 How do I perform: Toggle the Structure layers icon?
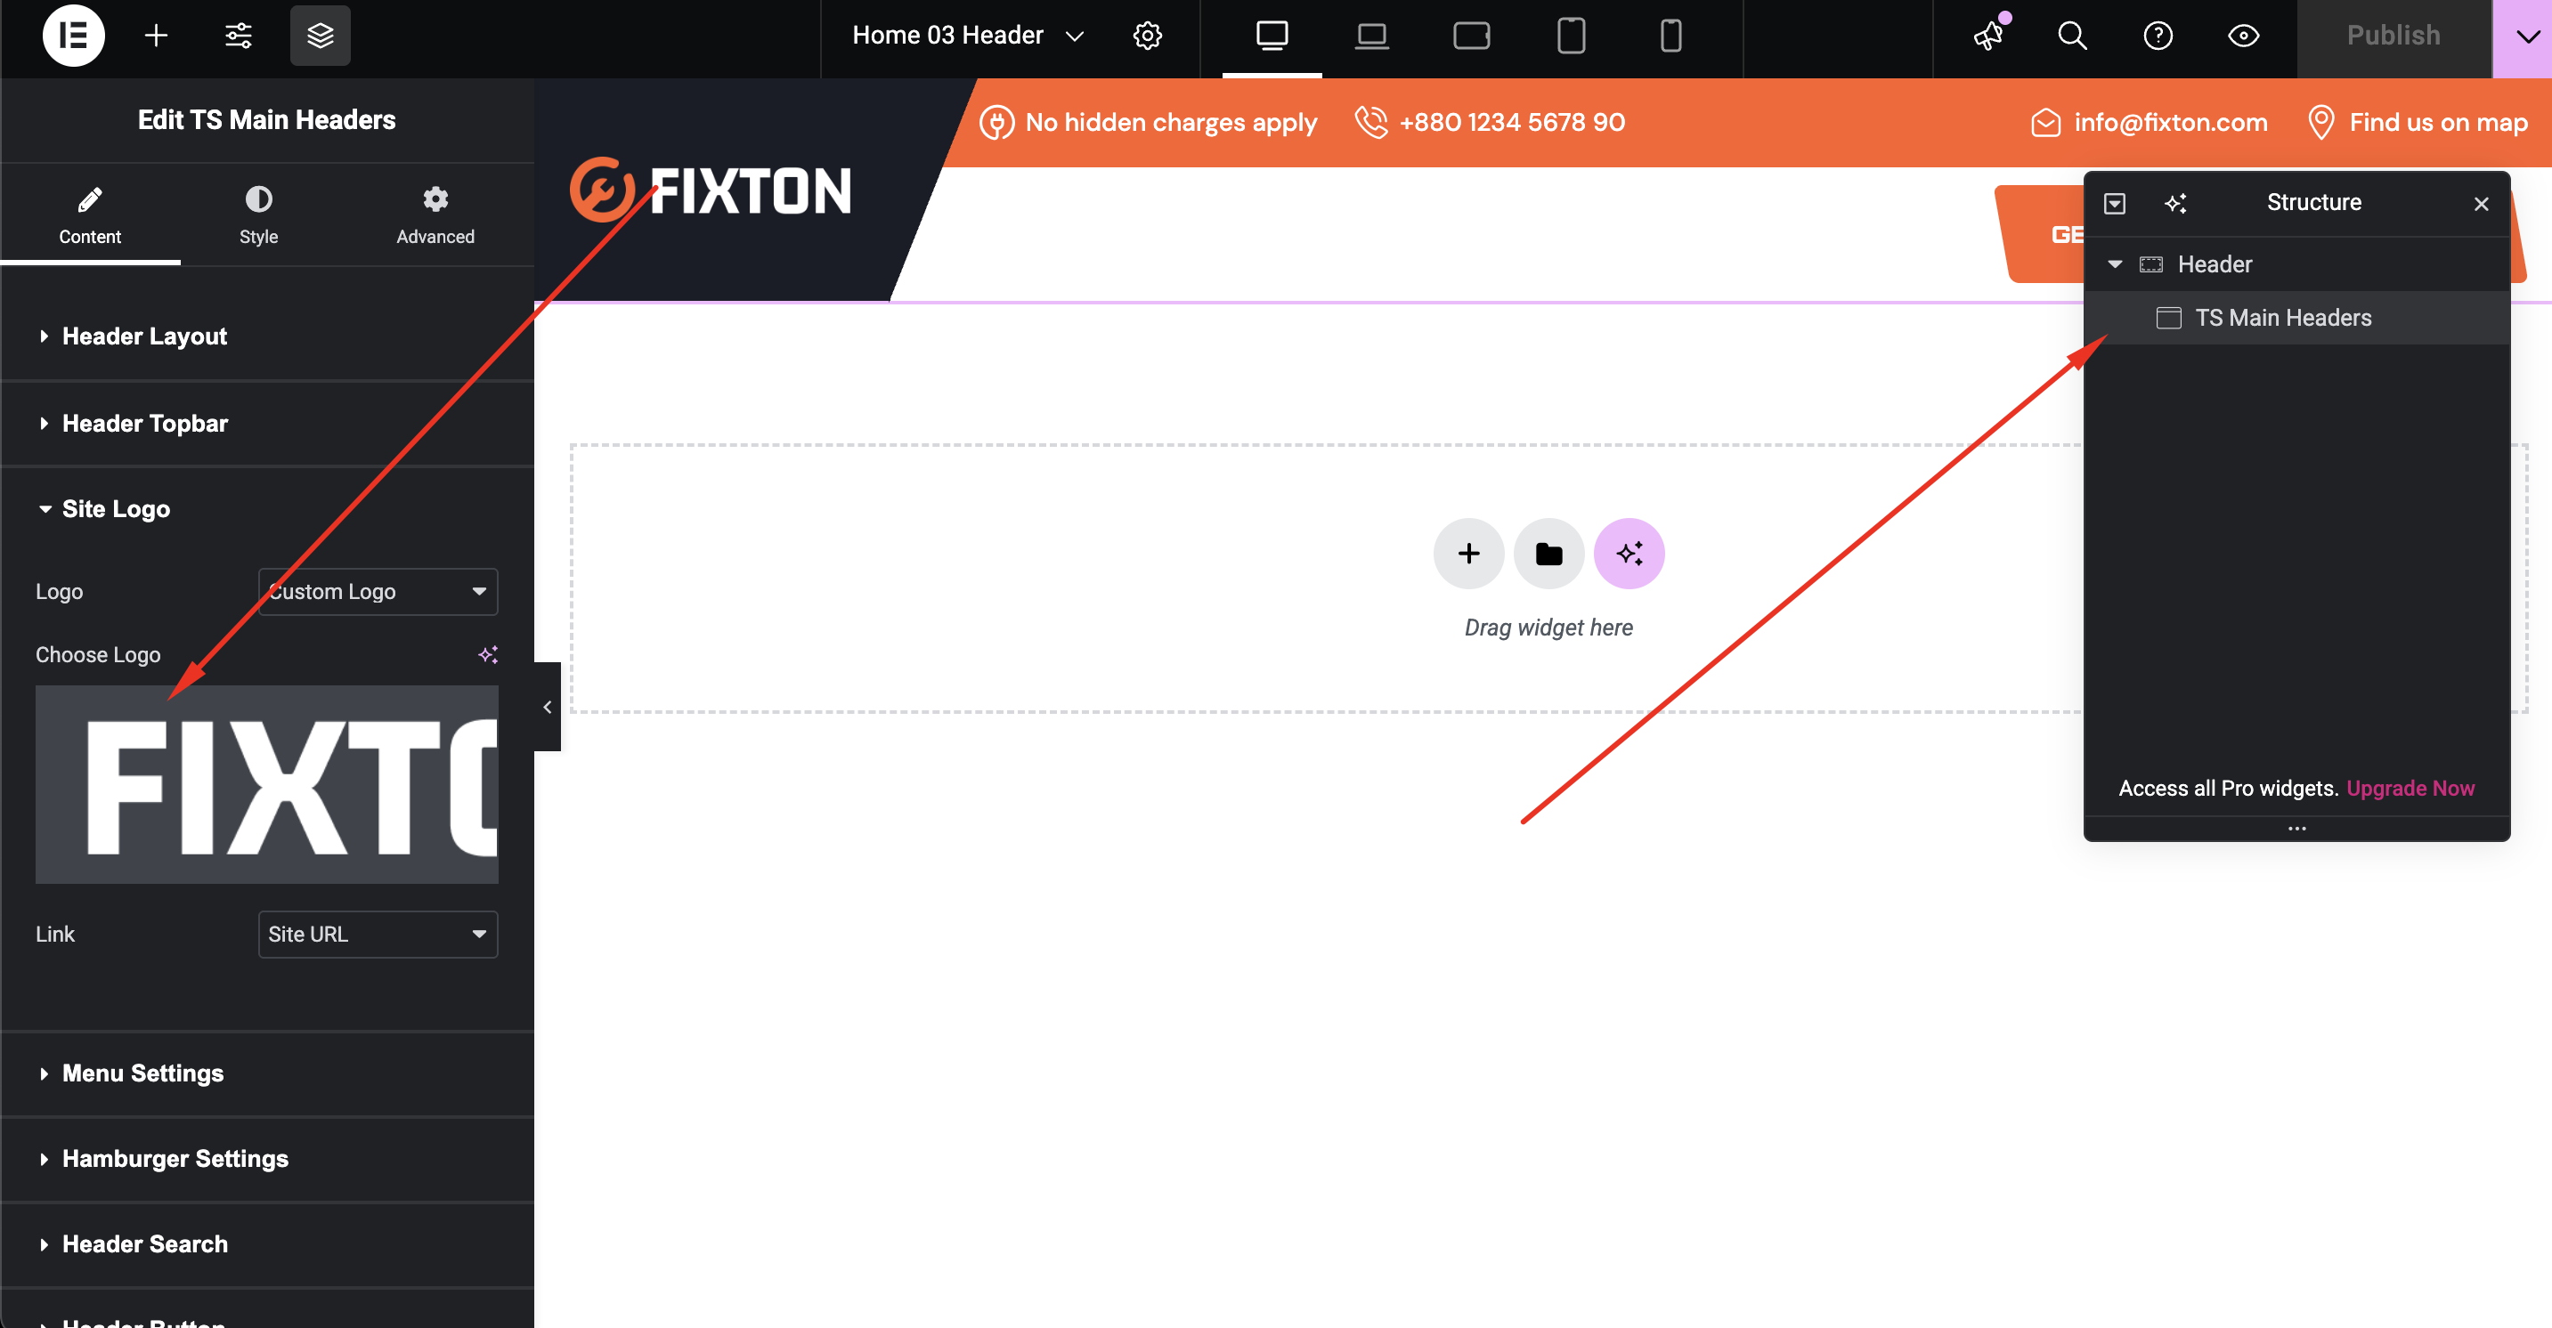(x=319, y=36)
